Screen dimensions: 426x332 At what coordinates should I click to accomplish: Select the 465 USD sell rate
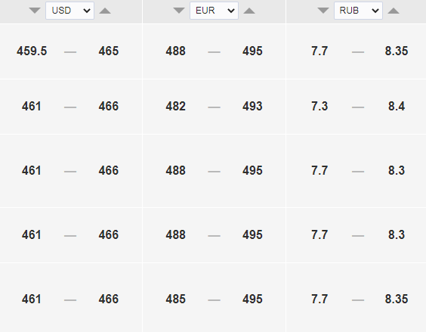coord(109,51)
